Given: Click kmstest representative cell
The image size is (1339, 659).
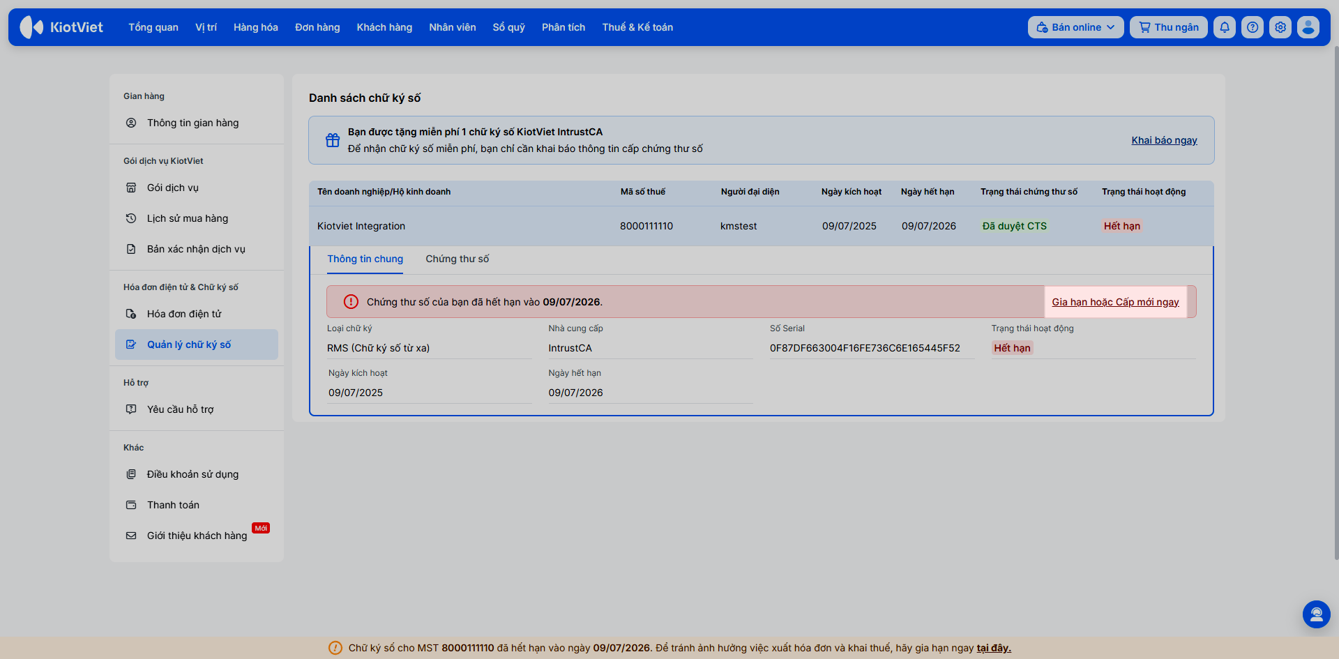Looking at the screenshot, I should point(739,226).
